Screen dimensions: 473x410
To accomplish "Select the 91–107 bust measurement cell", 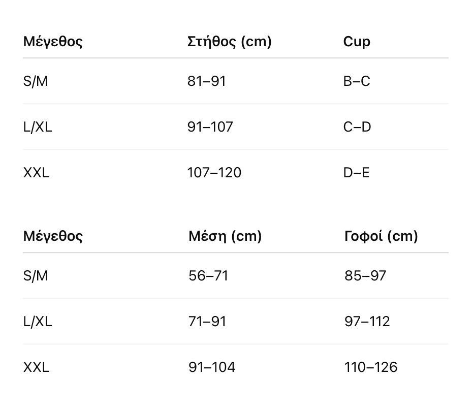I will pyautogui.click(x=210, y=127).
